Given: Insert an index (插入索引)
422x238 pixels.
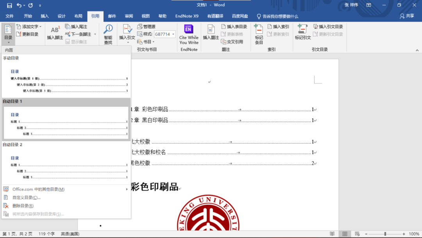Looking at the screenshot, I should click(278, 27).
